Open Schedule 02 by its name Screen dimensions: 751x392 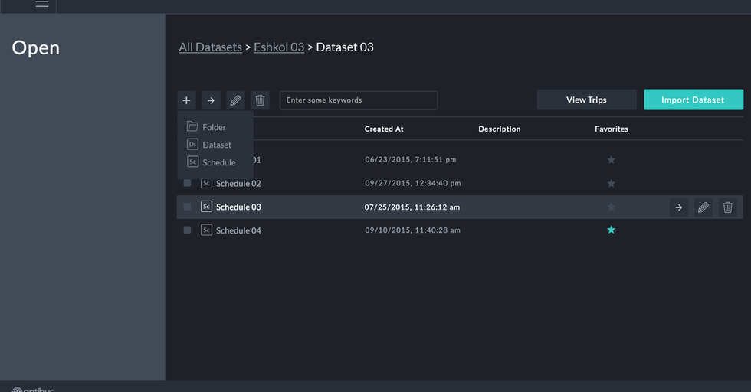point(238,183)
